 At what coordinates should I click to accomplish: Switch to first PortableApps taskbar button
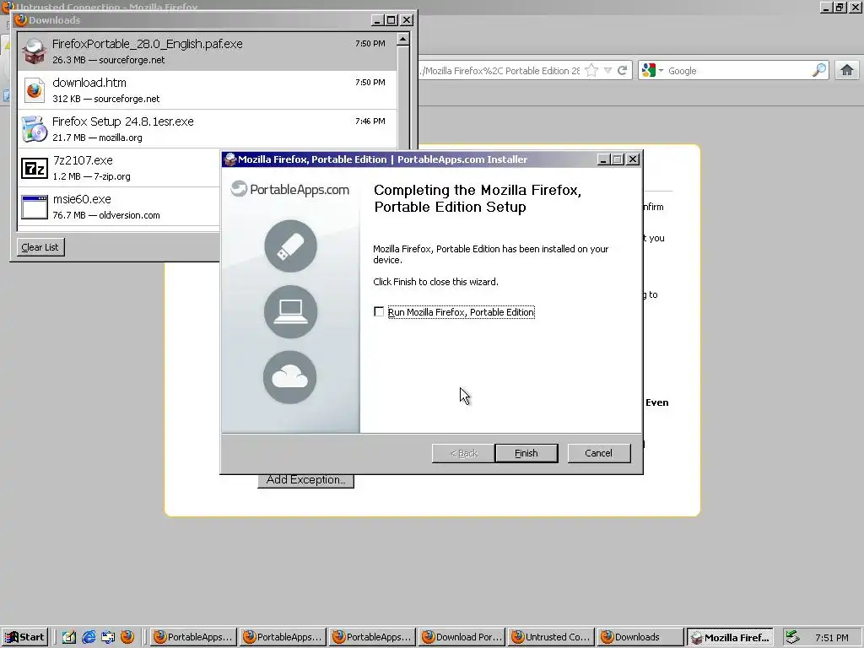click(x=193, y=637)
